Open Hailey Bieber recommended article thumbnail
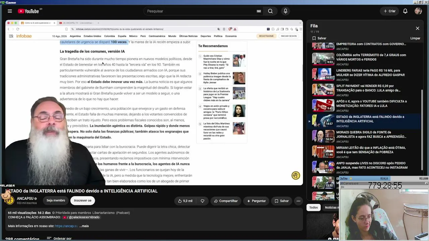The width and height of the screenshot is (429, 241). 239,78
